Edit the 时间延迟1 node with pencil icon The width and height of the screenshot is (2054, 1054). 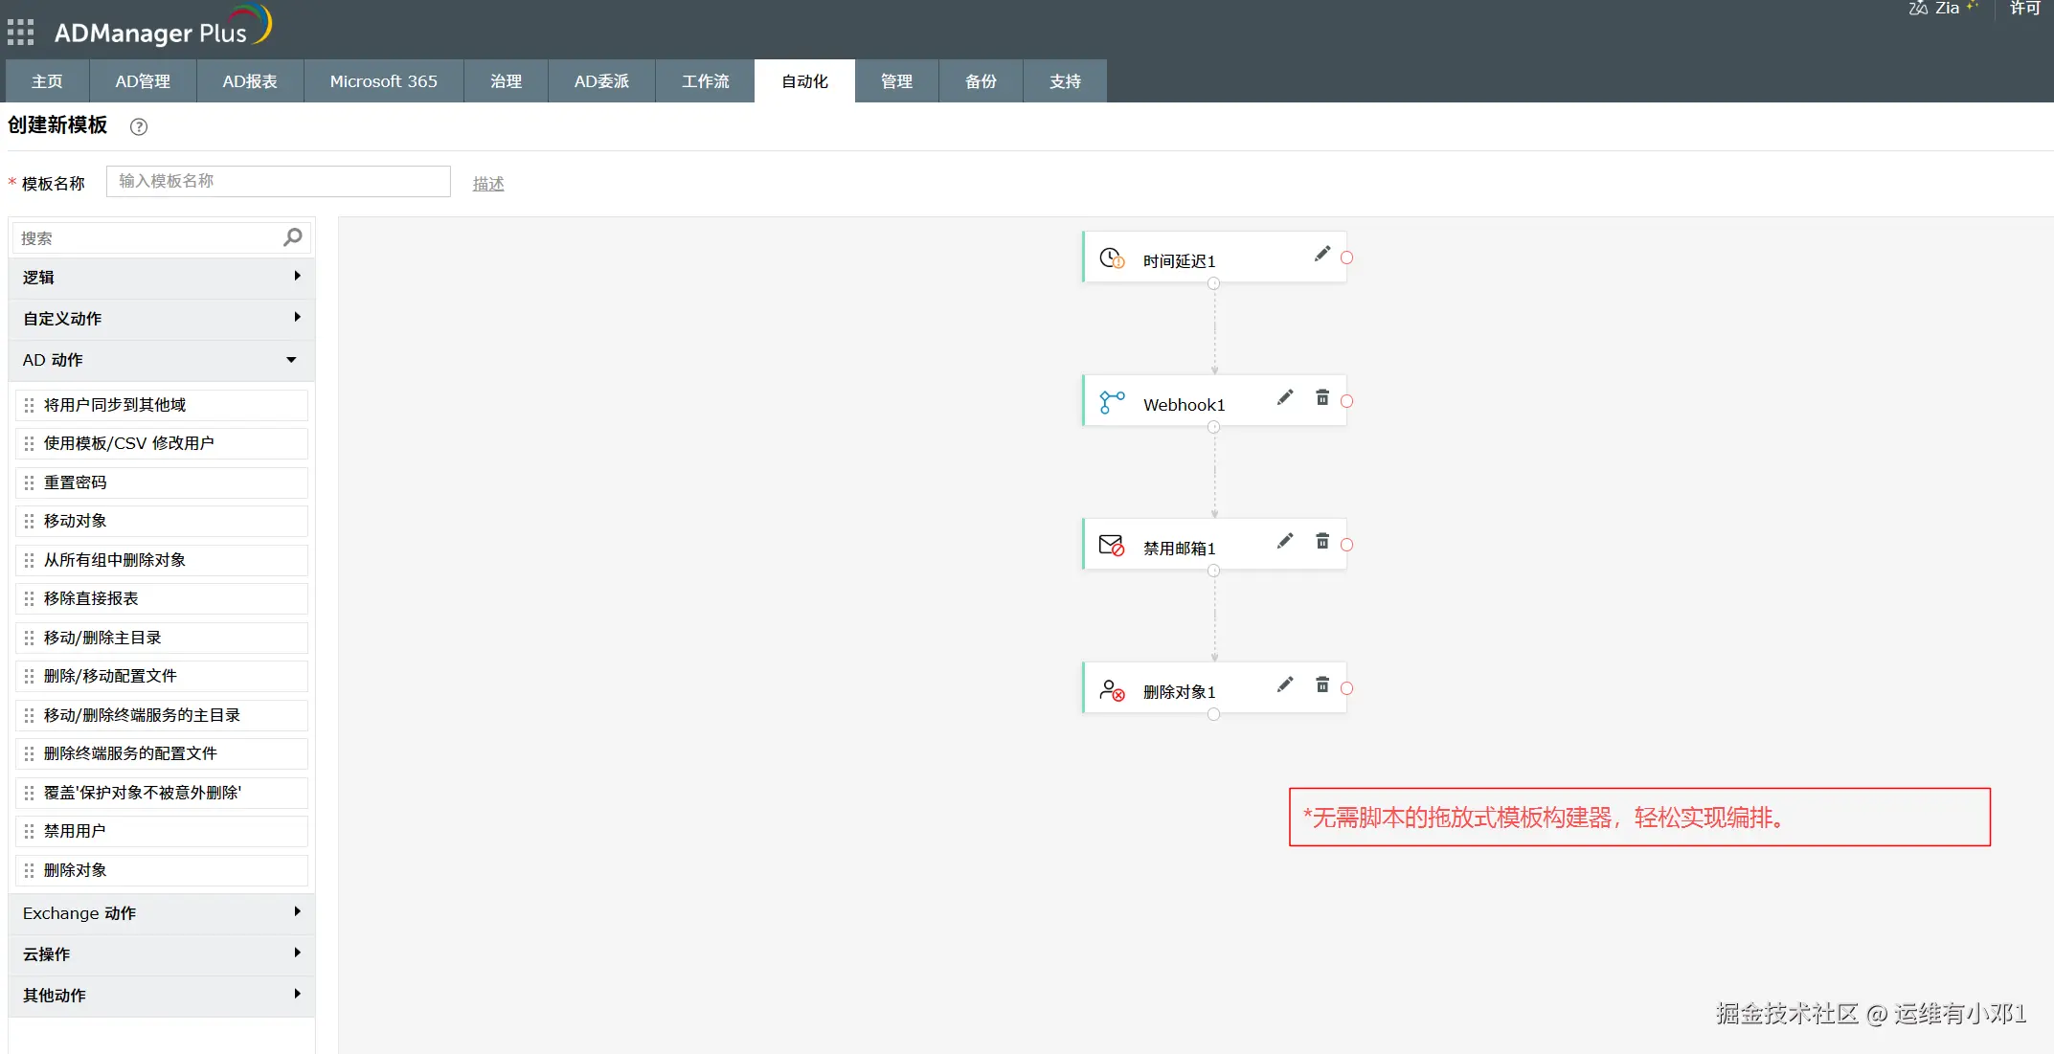coord(1322,254)
